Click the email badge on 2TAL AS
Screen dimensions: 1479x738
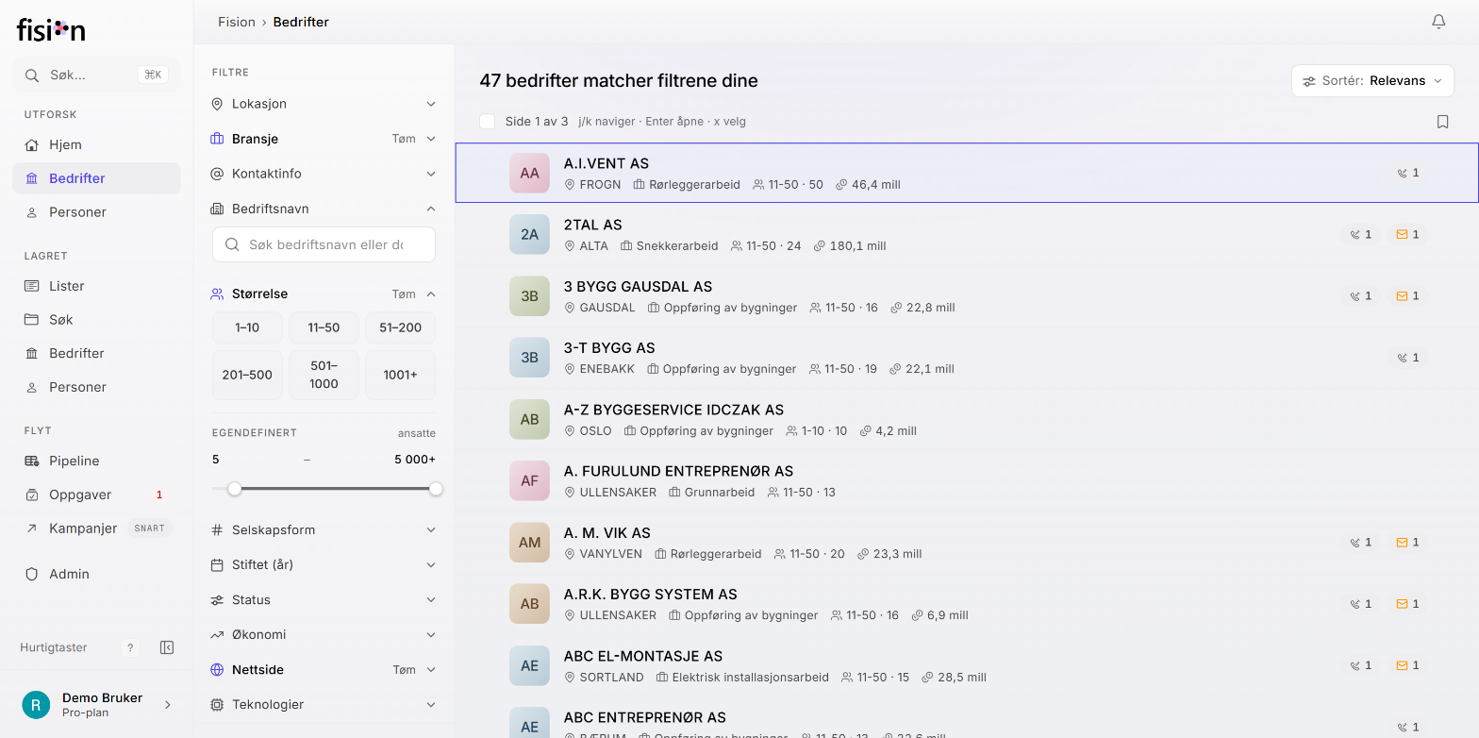pos(1407,234)
